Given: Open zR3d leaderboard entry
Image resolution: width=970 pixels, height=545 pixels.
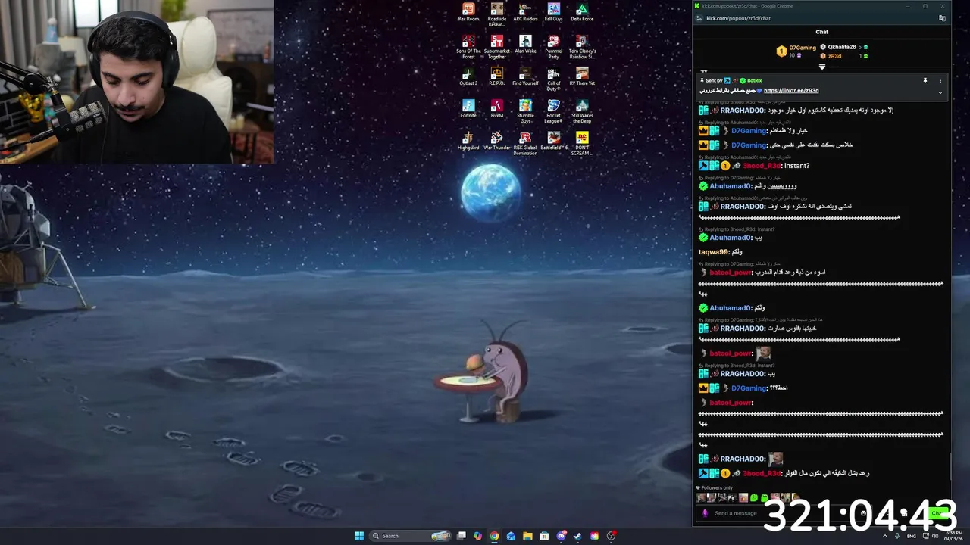Looking at the screenshot, I should point(834,56).
